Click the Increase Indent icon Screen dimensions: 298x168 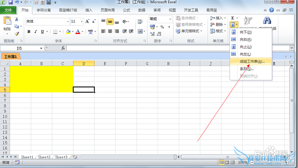pos(131,31)
